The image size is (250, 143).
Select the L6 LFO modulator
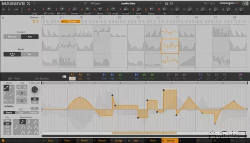(152, 77)
